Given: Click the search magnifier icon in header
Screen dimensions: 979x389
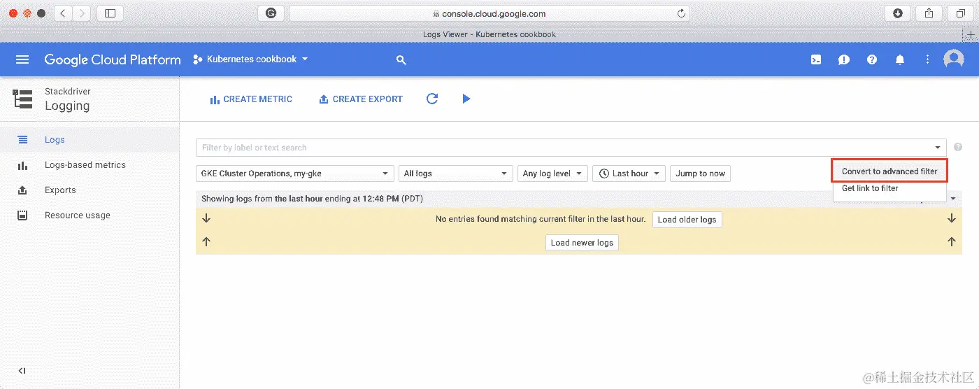Looking at the screenshot, I should (401, 60).
